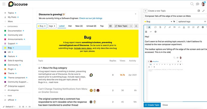Image resolution: width=207 pixels, height=109 pixels.
Task: Insert a hyperlink in the composer
Action: 169,27
